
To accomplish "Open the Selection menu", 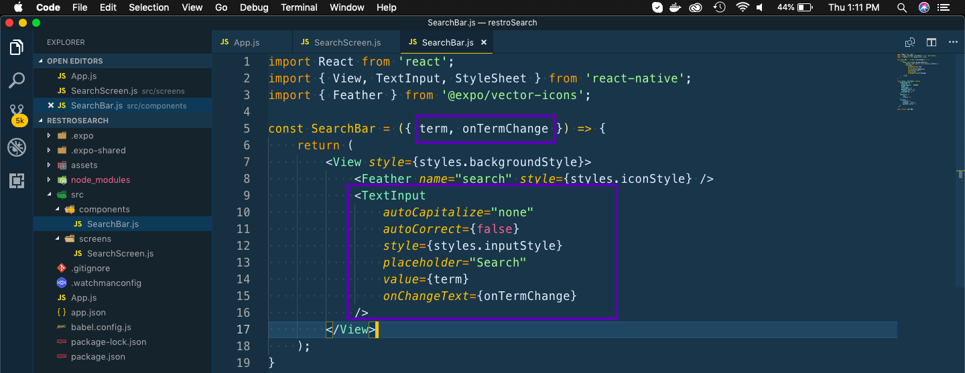I will click(149, 7).
